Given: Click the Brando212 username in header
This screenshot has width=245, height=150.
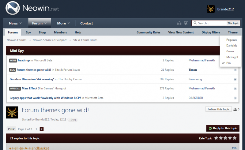Looking at the screenshot, I should (x=225, y=9).
